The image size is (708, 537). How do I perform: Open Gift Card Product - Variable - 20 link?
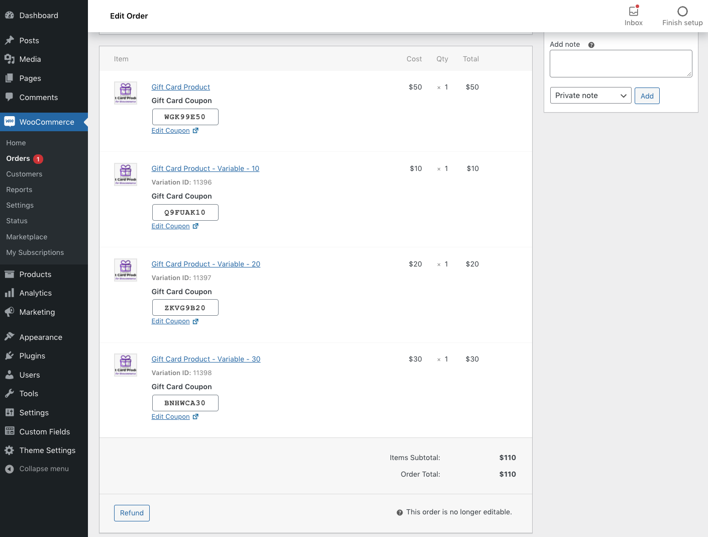206,264
